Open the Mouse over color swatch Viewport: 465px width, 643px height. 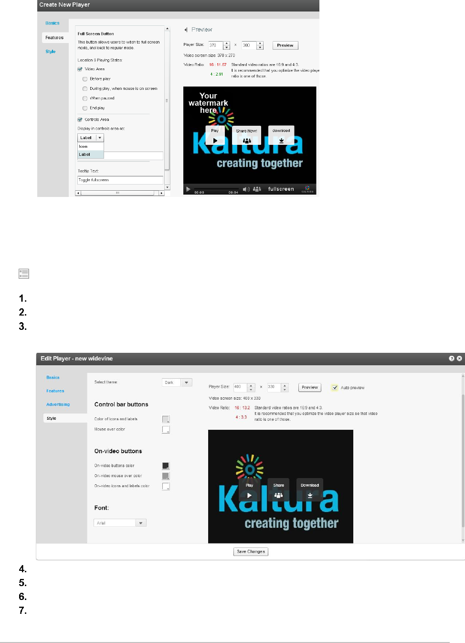166,430
